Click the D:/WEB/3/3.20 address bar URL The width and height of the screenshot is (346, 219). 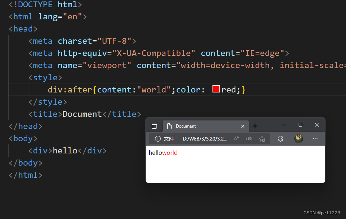205,139
